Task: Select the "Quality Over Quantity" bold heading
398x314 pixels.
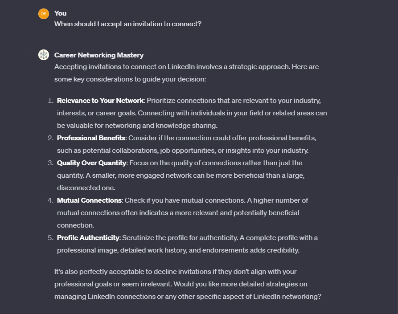Action: (92, 163)
